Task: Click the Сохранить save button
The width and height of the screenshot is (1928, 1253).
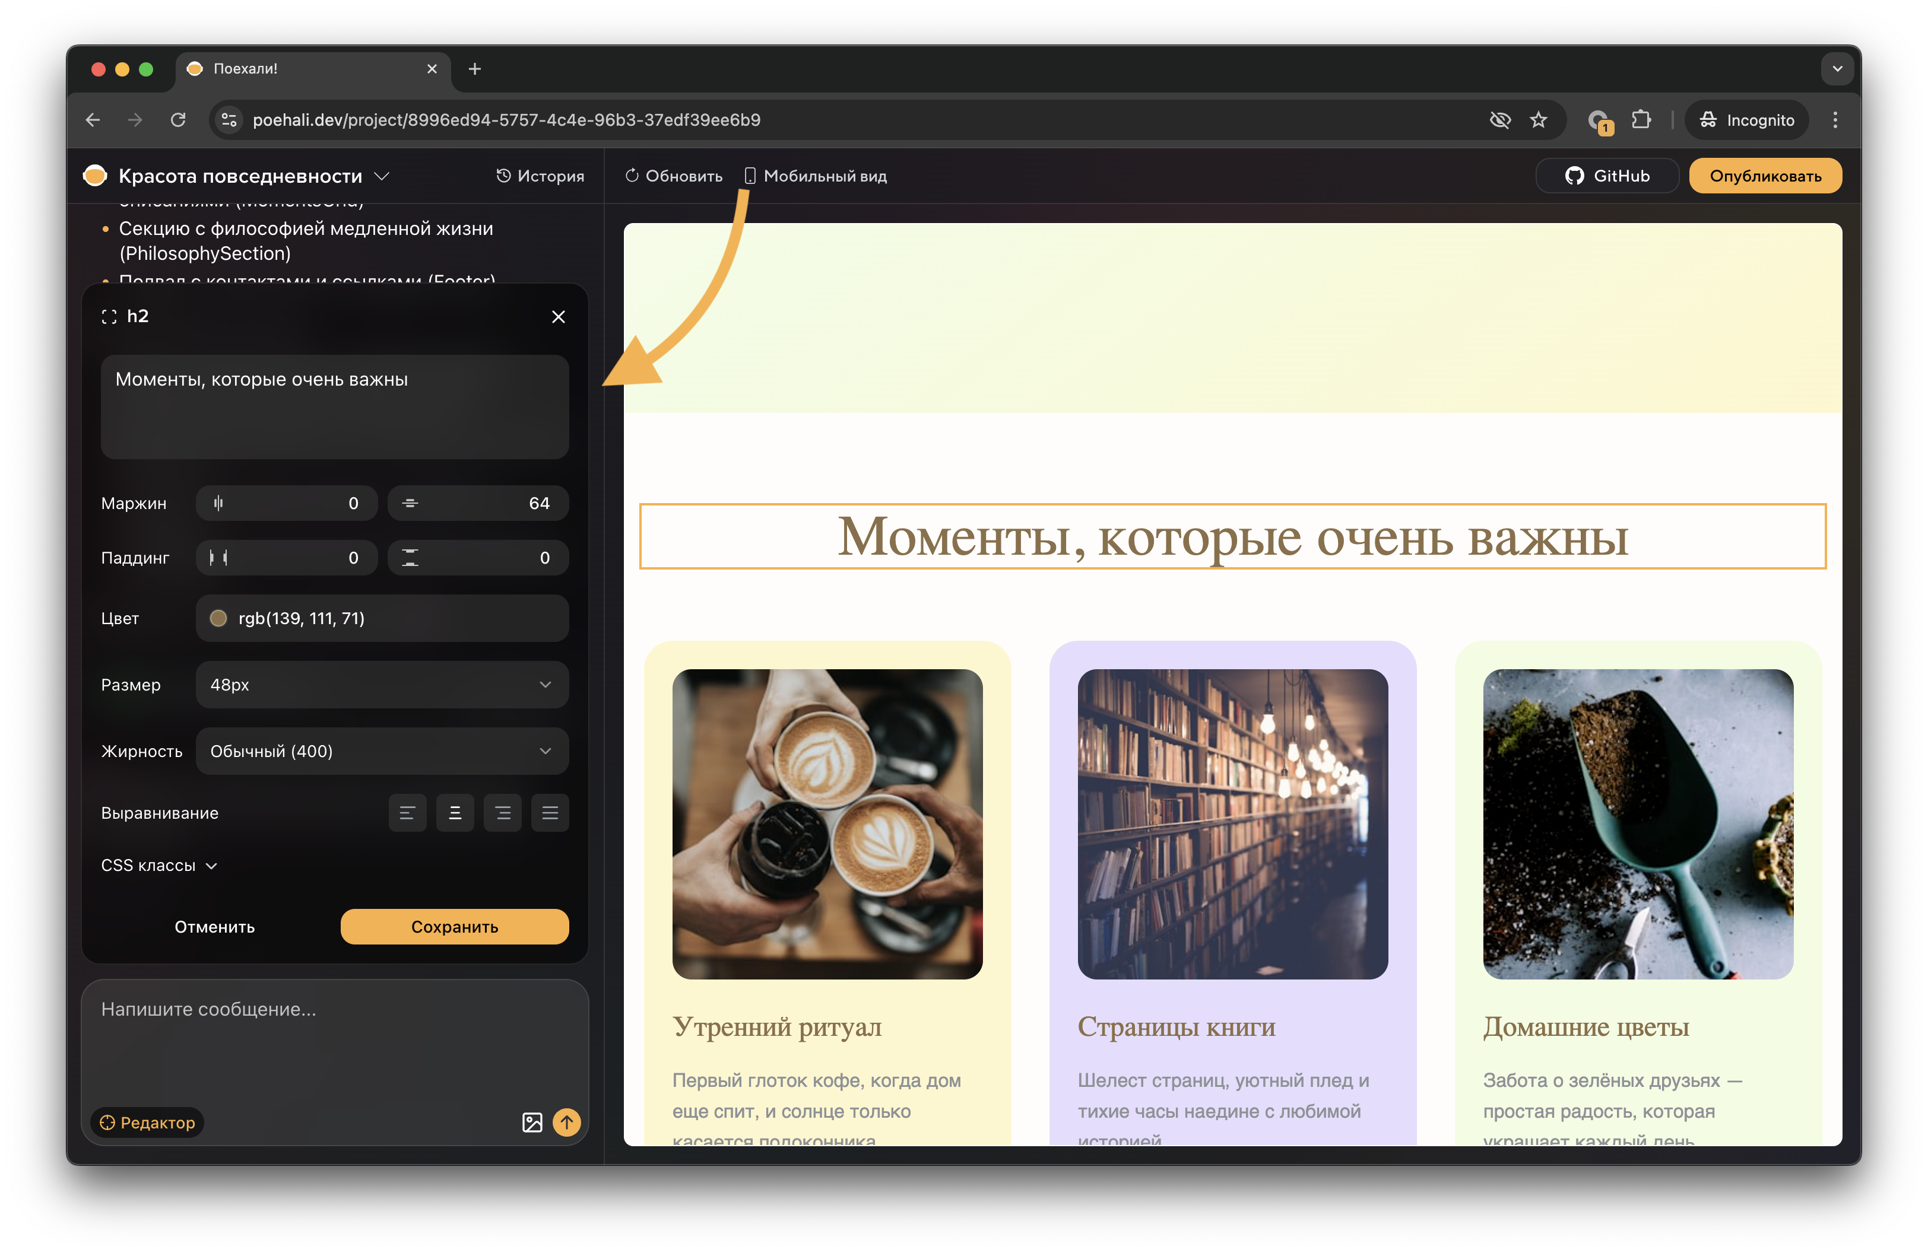Action: 455,927
